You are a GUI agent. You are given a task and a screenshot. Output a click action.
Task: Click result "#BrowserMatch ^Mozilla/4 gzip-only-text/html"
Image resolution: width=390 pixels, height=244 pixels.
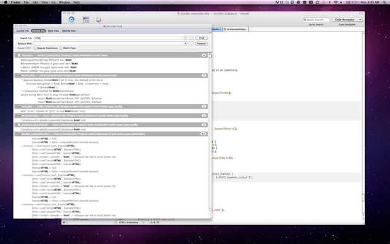coord(49,64)
